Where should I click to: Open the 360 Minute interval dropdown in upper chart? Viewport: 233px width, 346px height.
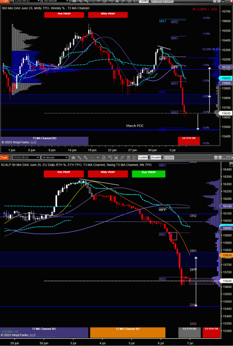coord(55,1)
